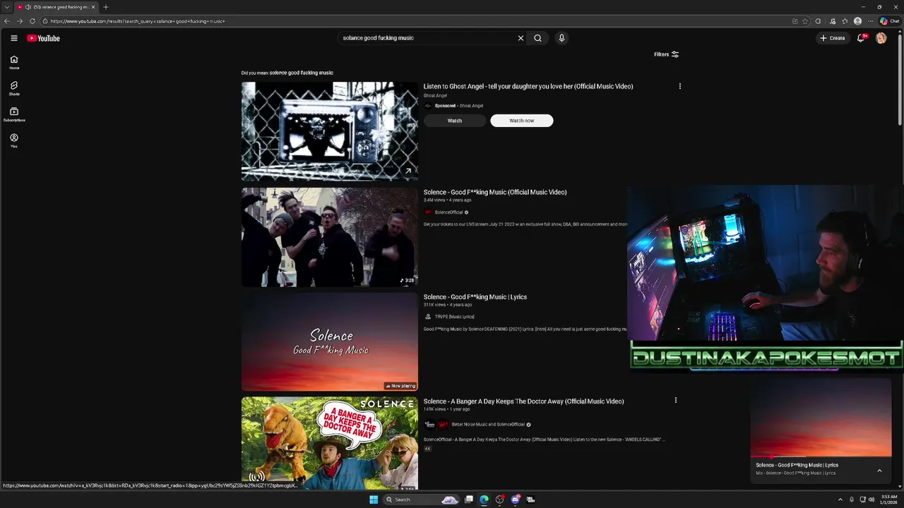Seek on the mini player progress bar
This screenshot has width=904, height=508.
(x=821, y=457)
